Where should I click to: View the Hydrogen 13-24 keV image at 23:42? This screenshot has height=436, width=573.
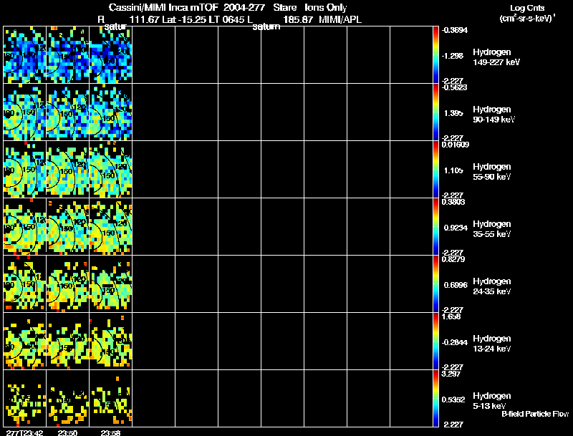click(x=25, y=341)
